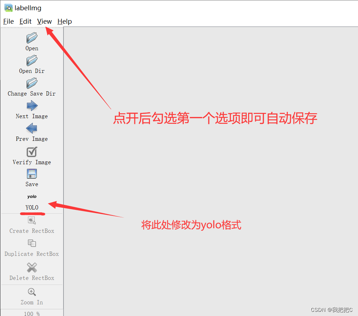Go to Next Image arrow icon

(32, 106)
